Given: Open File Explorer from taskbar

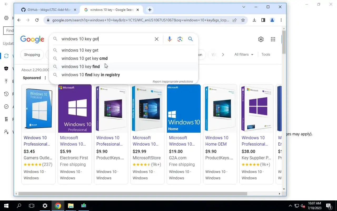Looking at the screenshot, I should 71,206.
